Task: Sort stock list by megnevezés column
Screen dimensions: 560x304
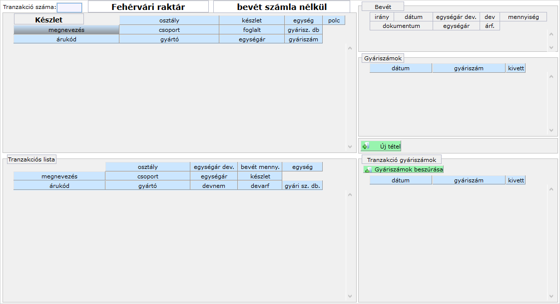Action: tap(66, 30)
